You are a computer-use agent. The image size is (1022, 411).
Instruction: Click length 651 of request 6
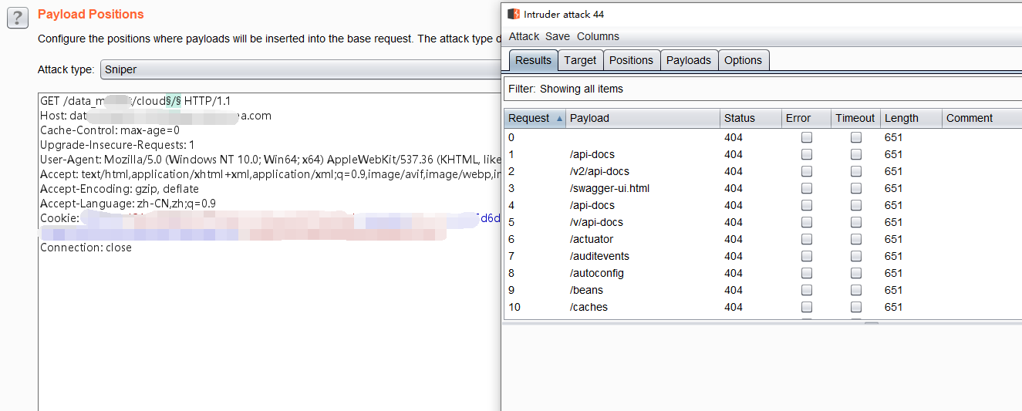[893, 239]
